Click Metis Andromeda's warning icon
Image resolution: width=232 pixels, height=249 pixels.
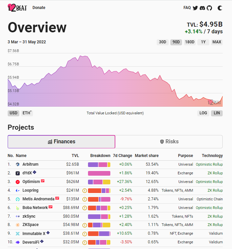coord(85,199)
